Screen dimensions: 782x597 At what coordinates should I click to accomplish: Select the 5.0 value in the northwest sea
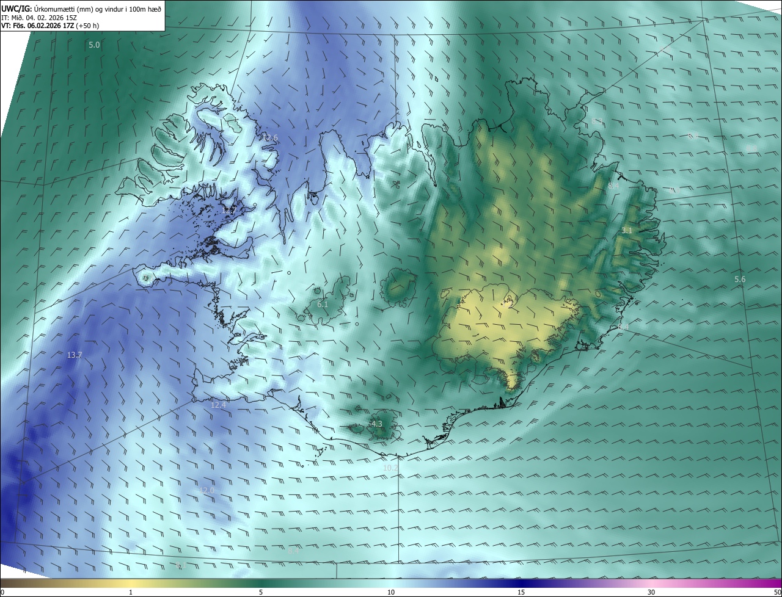(94, 45)
